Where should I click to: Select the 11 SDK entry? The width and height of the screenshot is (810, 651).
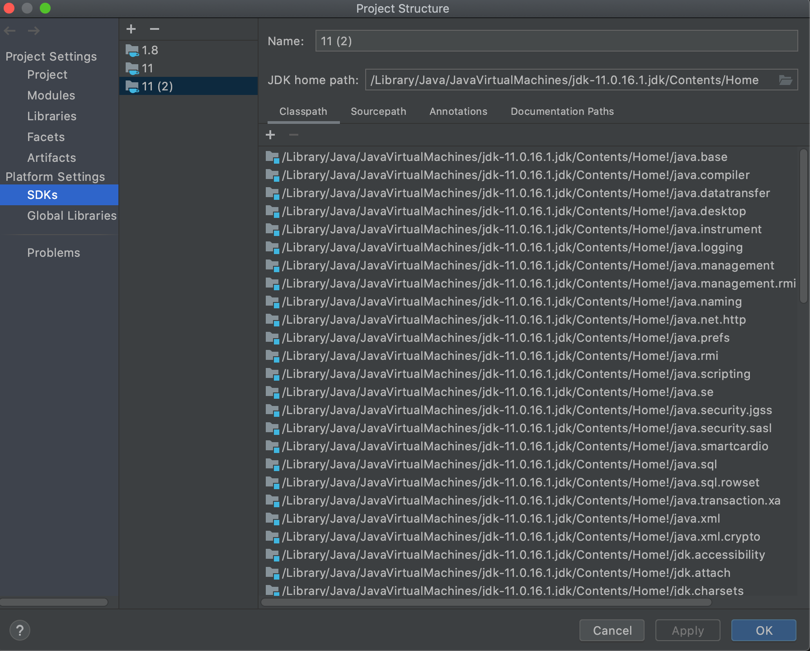pos(188,68)
